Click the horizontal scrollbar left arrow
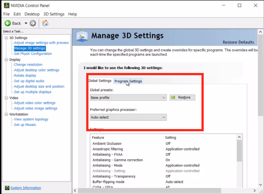Viewport: 264px width, 194px height. click(x=75, y=190)
